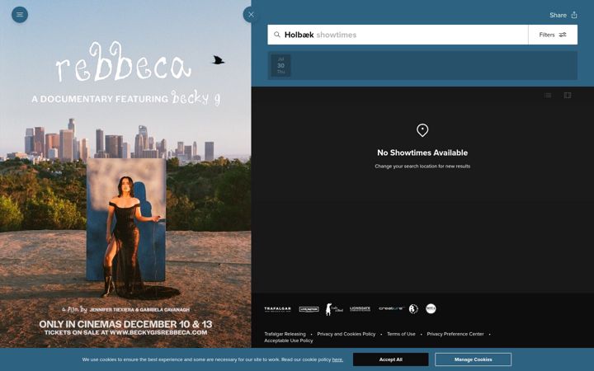This screenshot has width=594, height=371.
Task: Click the share export icon
Action: [574, 15]
